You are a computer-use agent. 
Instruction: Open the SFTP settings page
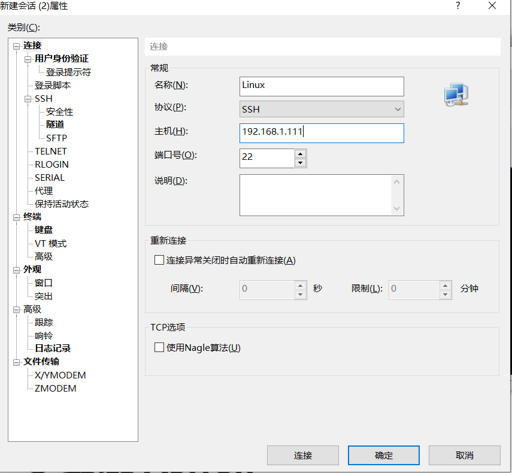(x=59, y=138)
